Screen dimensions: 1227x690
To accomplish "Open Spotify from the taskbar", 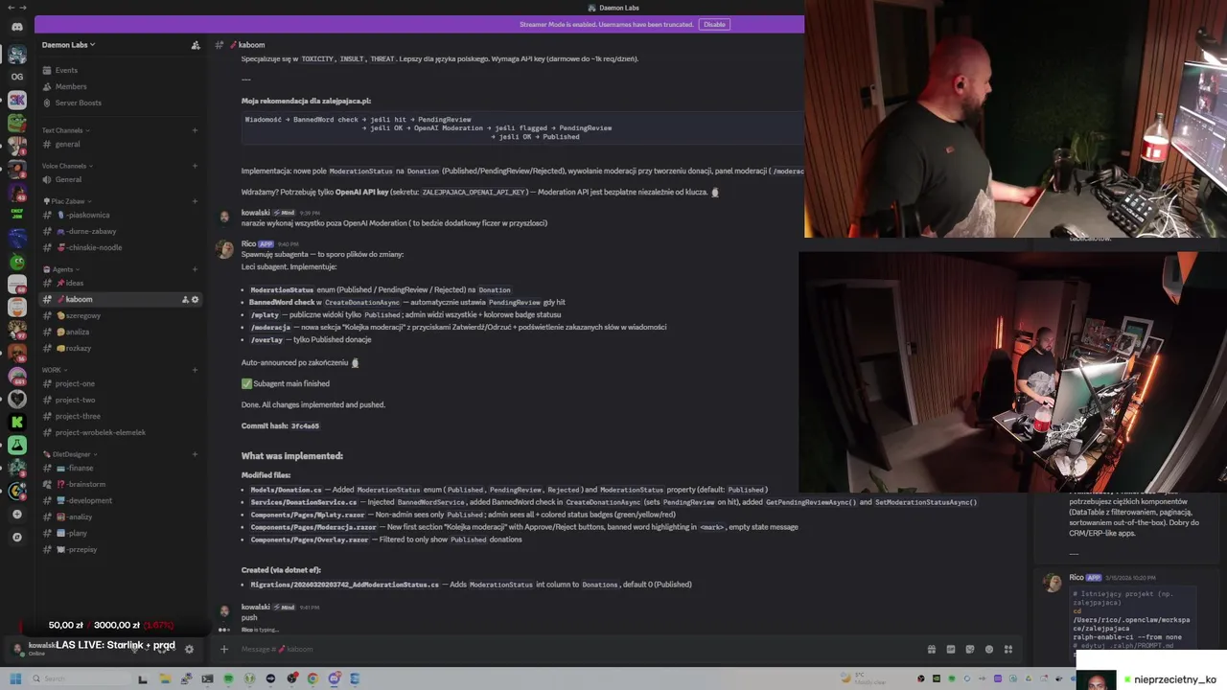I will coord(228,678).
